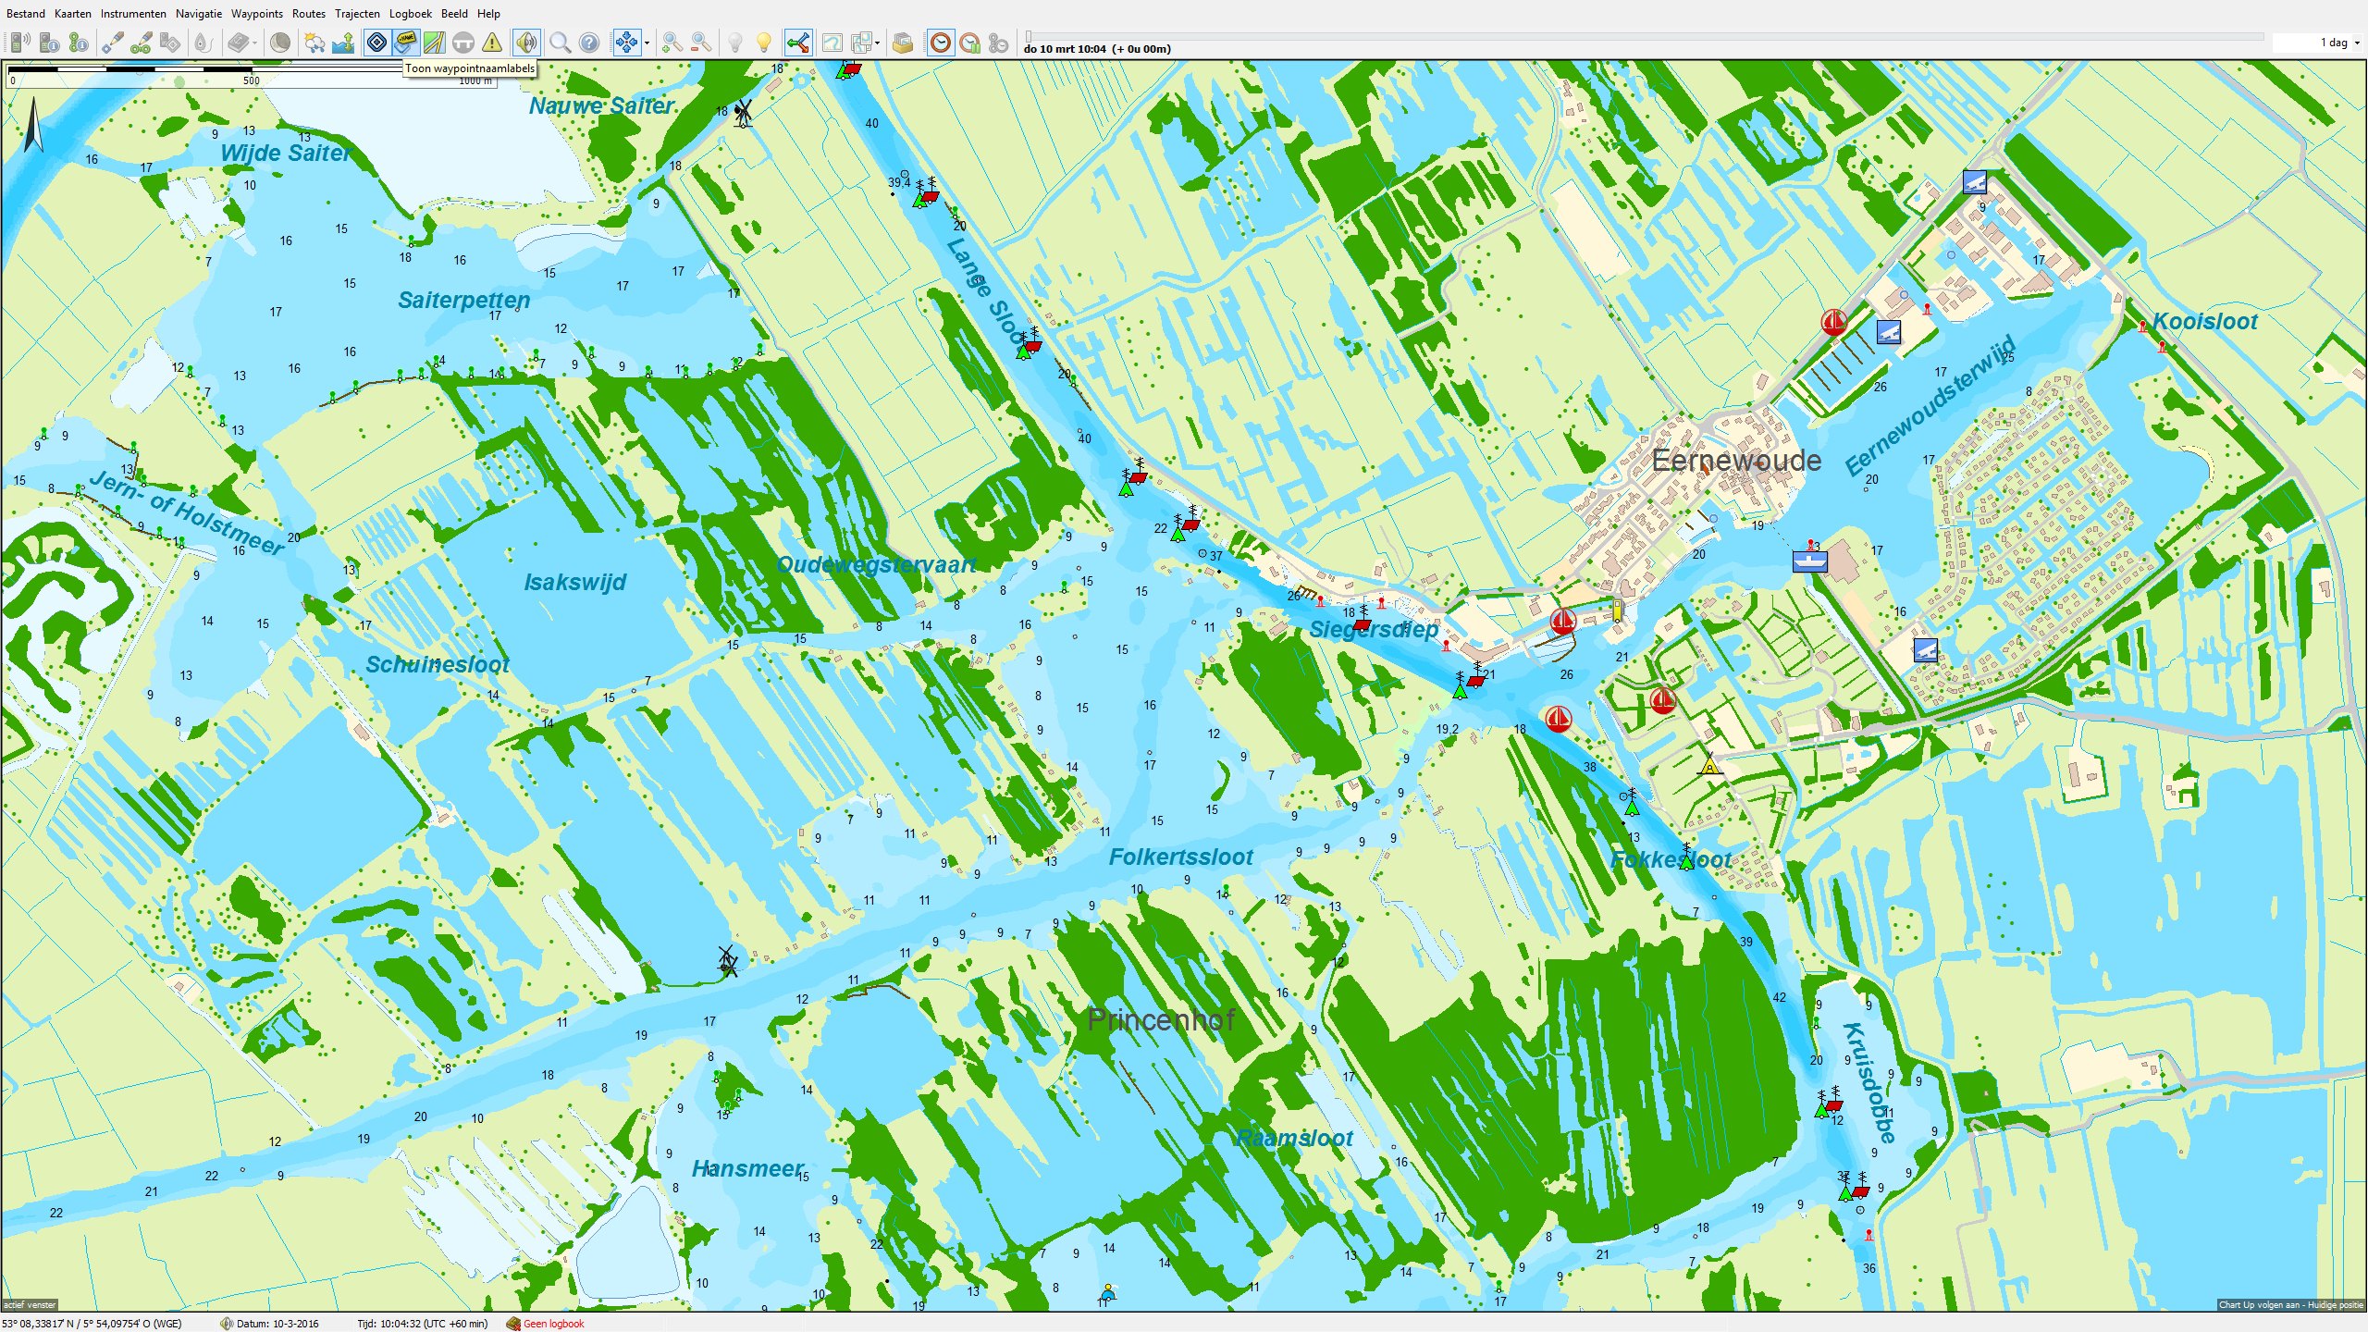Click the 'Princenhof' map label
The height and width of the screenshot is (1332, 2368).
(1161, 1019)
